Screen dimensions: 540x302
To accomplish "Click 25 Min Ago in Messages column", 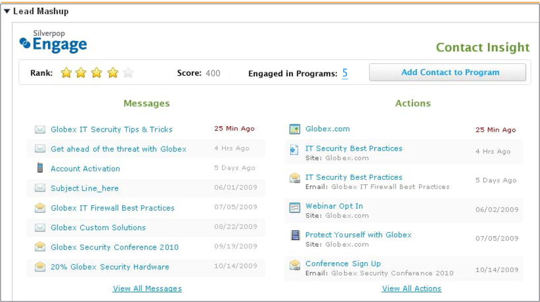I will click(234, 128).
